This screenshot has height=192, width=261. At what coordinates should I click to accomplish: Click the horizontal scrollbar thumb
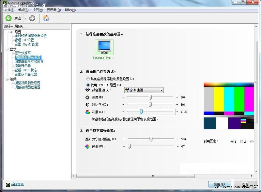[x=135, y=176]
